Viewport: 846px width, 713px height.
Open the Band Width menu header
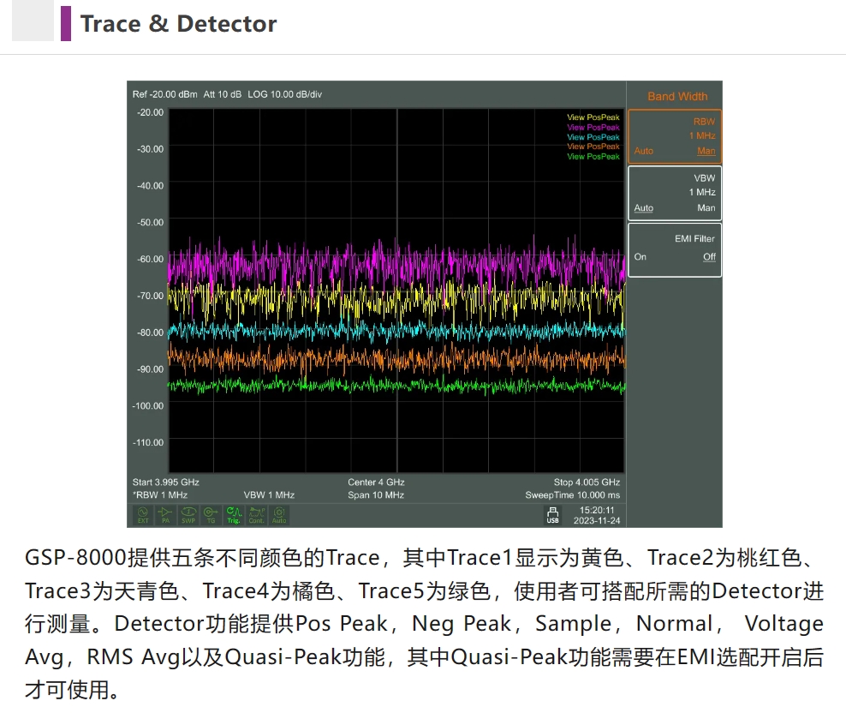click(x=676, y=97)
